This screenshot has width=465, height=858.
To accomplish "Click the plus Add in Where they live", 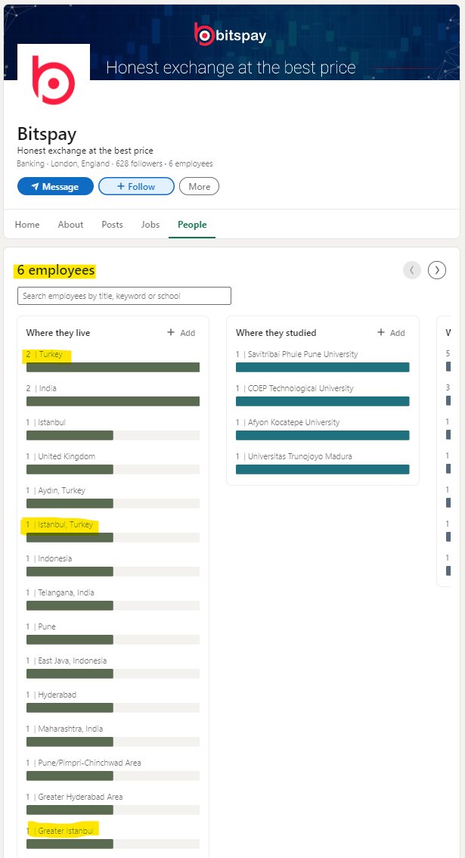I will click(181, 333).
